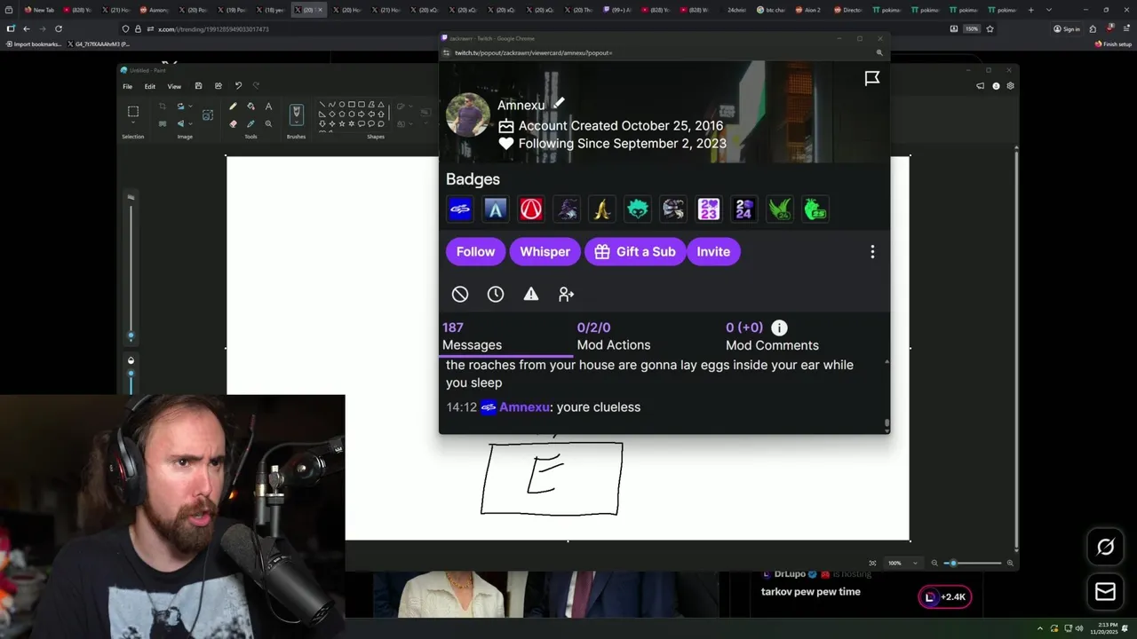
Task: Click the banana badge in Badges row
Action: 602,209
